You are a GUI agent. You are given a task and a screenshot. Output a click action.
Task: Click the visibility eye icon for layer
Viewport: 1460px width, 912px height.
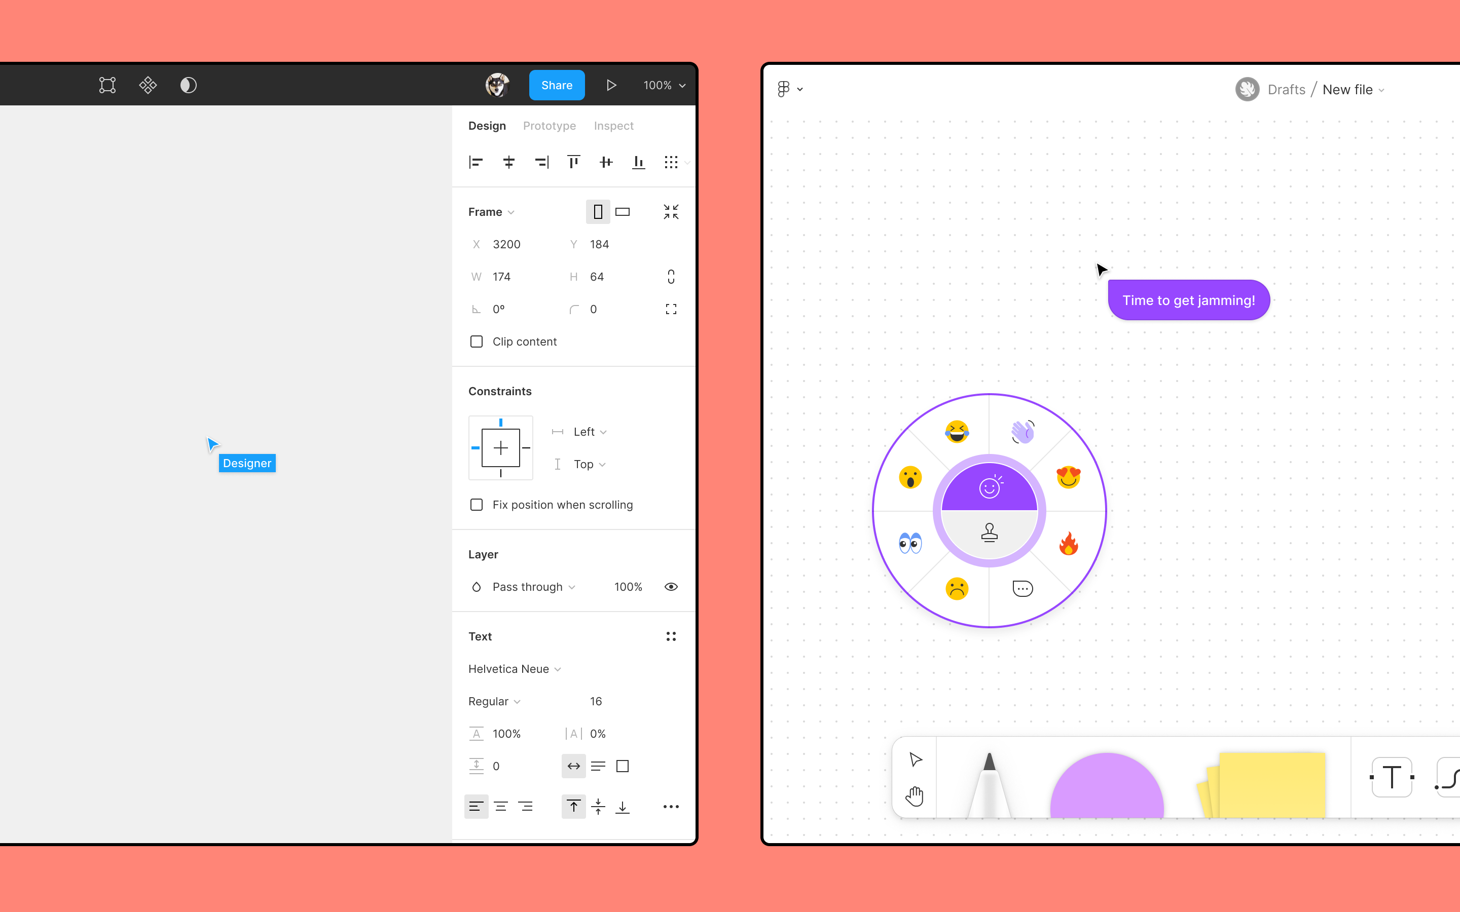pos(671,586)
